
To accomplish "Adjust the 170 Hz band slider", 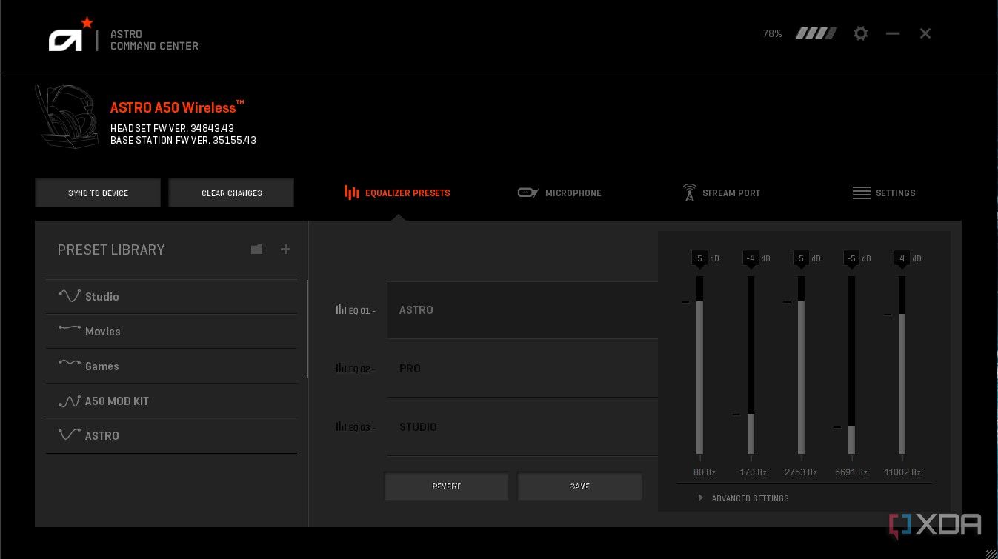I will point(751,365).
